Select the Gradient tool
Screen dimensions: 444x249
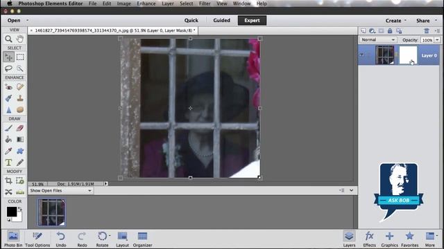20,140
